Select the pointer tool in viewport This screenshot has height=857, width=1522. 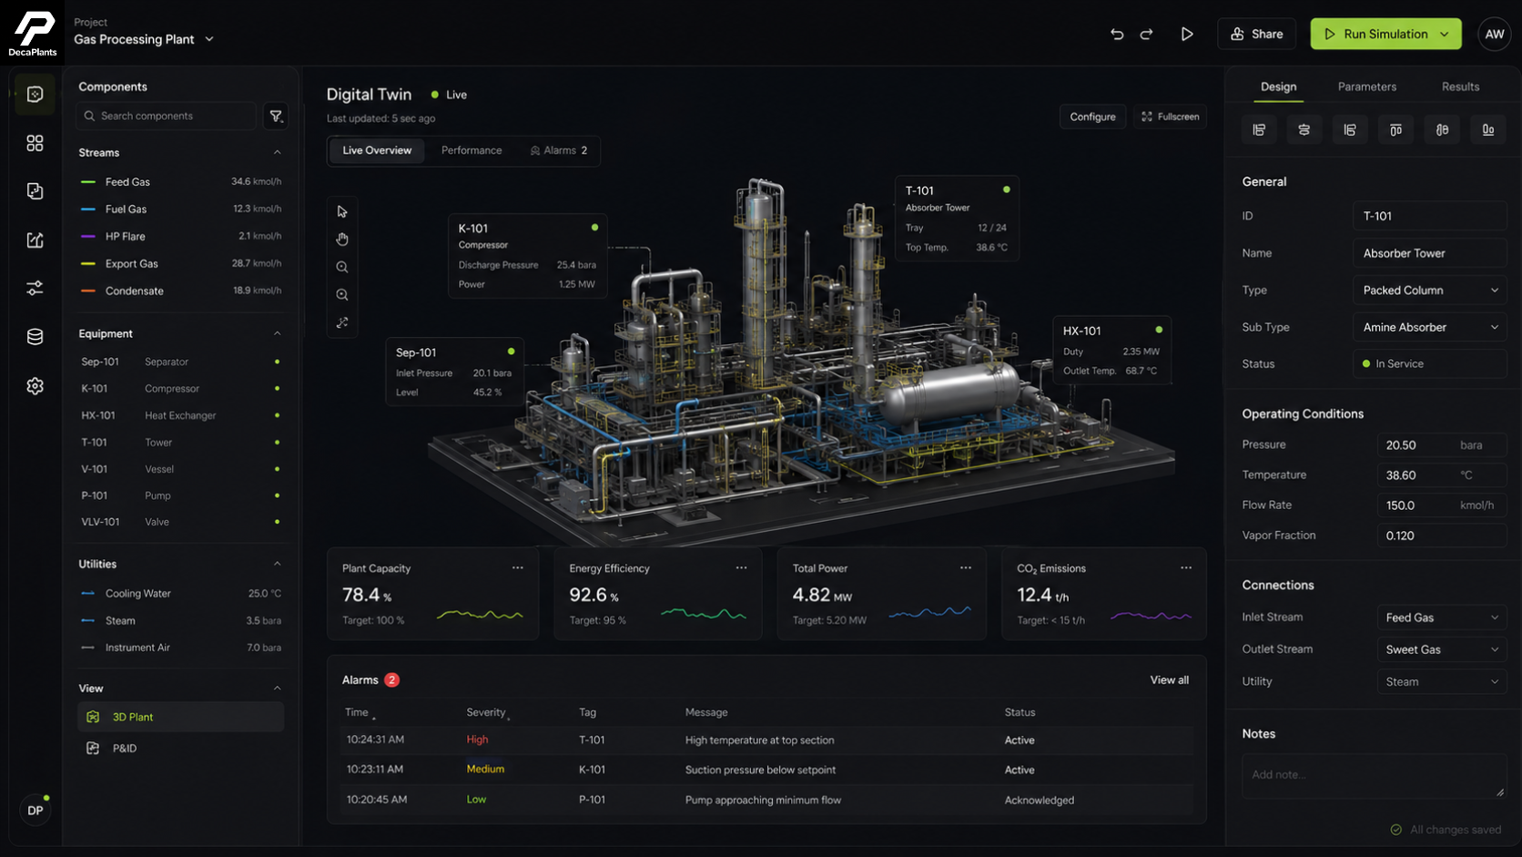342,211
